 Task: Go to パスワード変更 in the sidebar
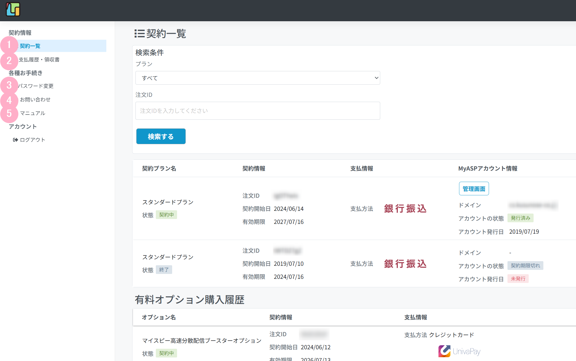[36, 86]
